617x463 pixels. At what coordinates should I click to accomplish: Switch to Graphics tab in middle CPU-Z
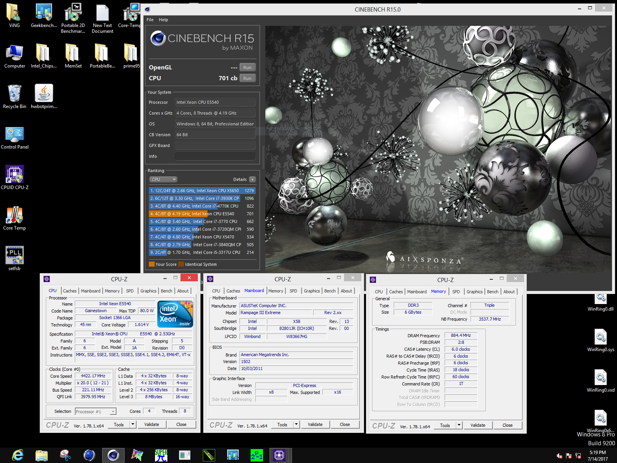tap(312, 291)
